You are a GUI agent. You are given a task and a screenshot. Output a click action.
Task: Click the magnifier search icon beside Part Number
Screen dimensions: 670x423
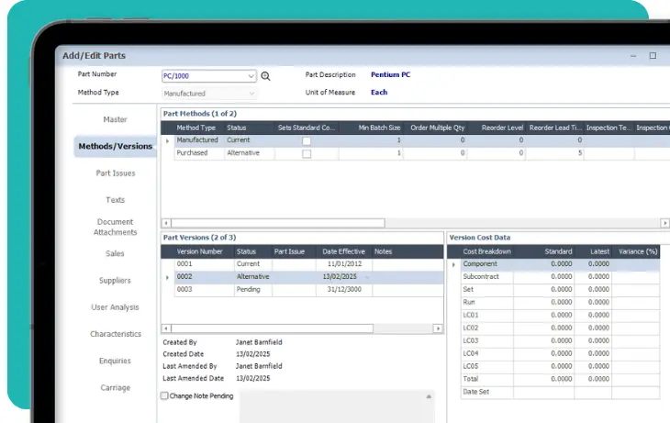click(x=266, y=77)
